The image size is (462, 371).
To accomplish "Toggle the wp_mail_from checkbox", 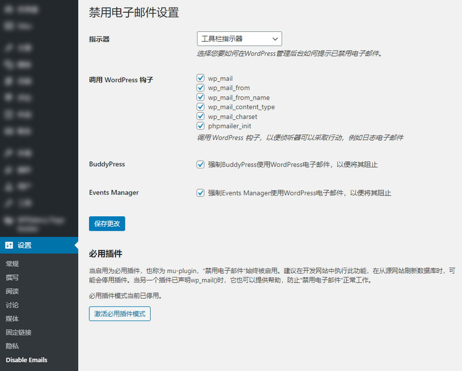I will coord(201,88).
